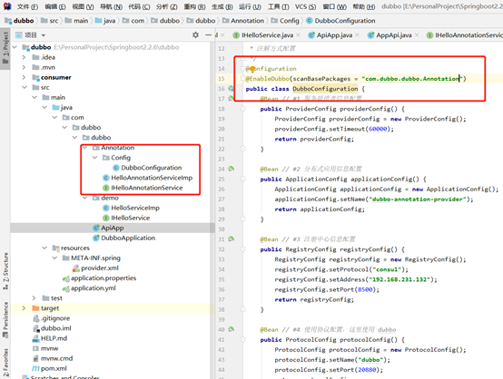Fold protocolConfig method at line 41

242,340
